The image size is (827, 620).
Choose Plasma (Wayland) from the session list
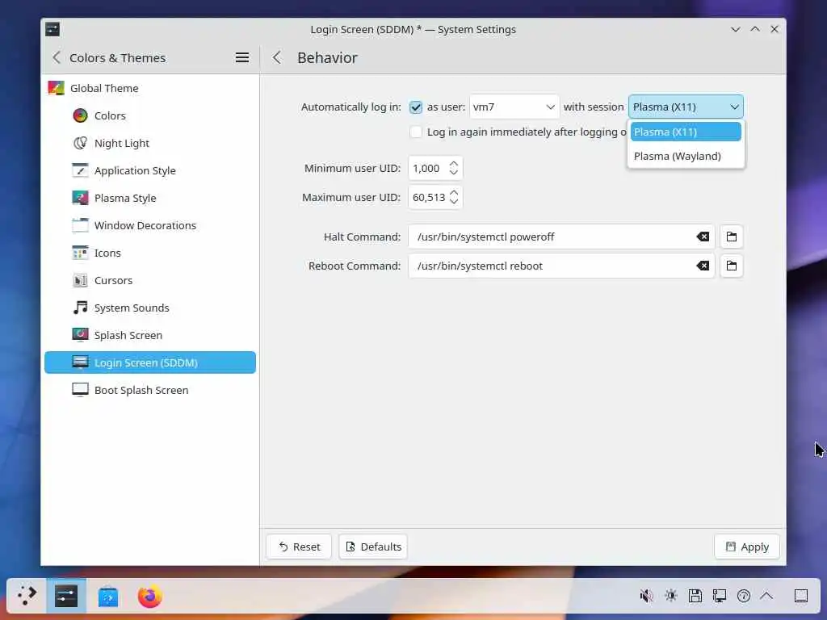[x=686, y=156]
